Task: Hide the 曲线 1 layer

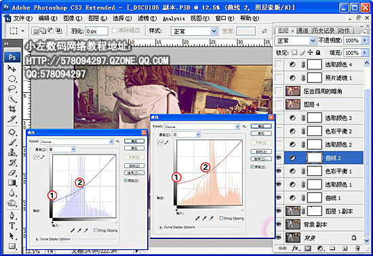Action: (278, 198)
